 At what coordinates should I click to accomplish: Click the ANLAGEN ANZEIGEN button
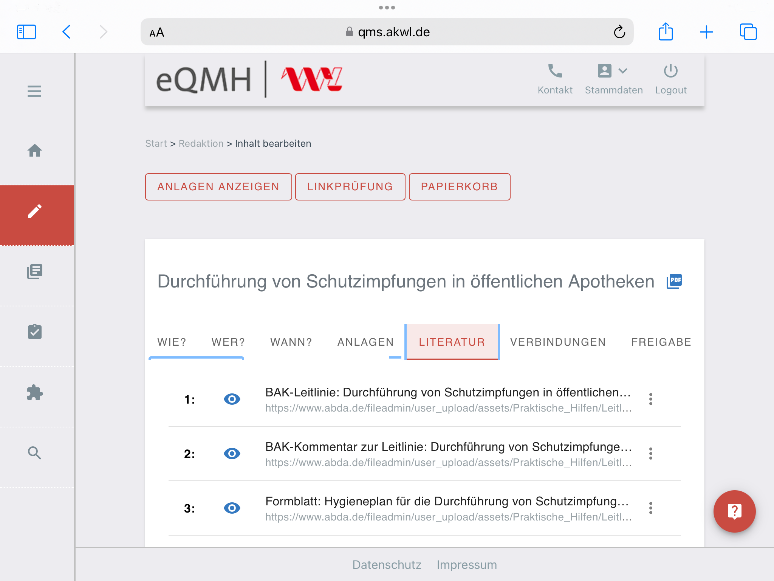click(x=218, y=187)
